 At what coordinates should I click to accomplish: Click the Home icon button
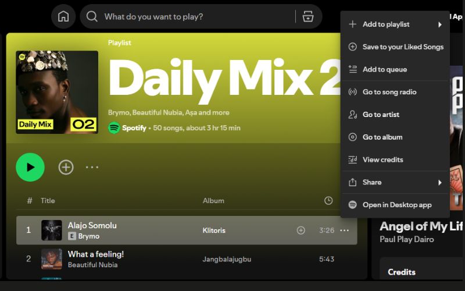(63, 16)
